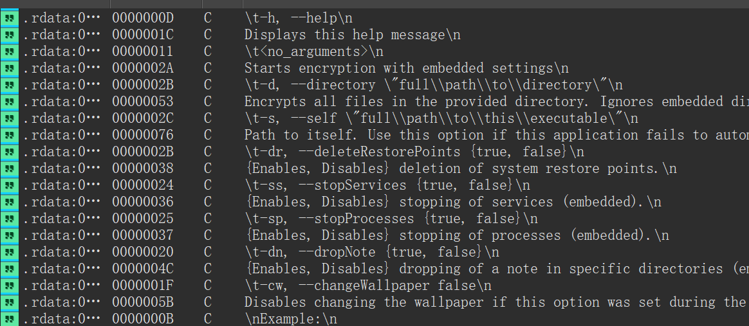
Task: Click the string icon beside the --help row
Action: [10, 18]
